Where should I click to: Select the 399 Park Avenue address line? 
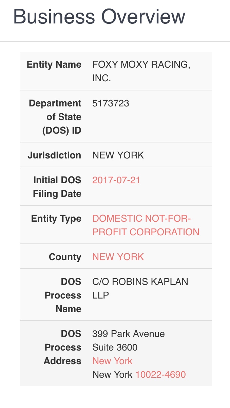click(x=129, y=334)
